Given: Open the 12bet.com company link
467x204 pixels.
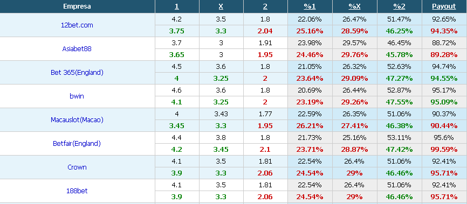Looking at the screenshot, I should [77, 25].
